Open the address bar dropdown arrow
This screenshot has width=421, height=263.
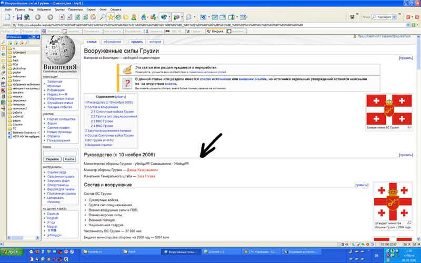[x=408, y=25]
